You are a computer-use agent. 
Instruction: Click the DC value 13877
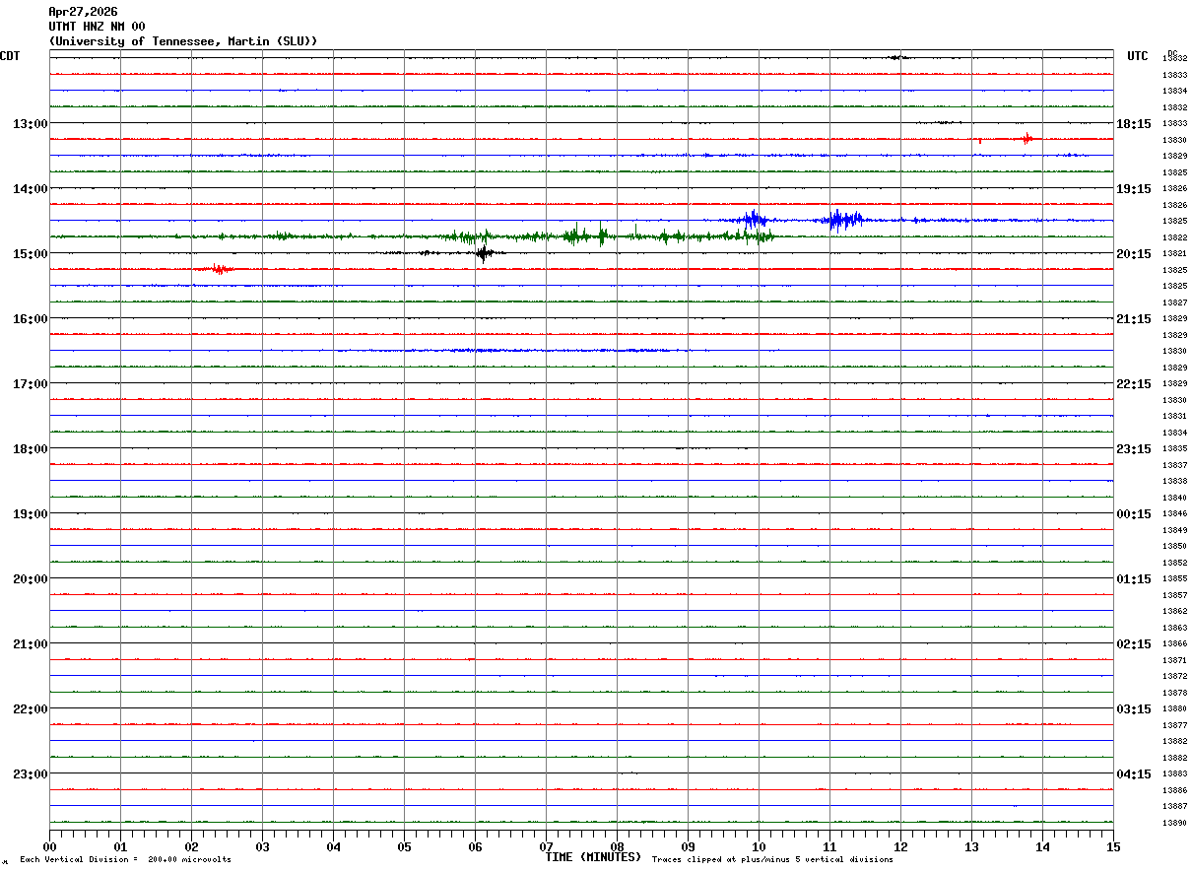point(1174,725)
